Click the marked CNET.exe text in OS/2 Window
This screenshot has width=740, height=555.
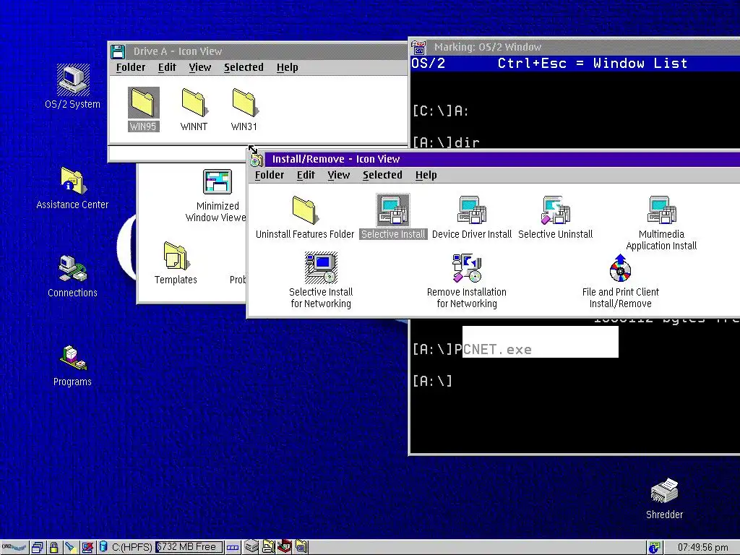pyautogui.click(x=497, y=350)
